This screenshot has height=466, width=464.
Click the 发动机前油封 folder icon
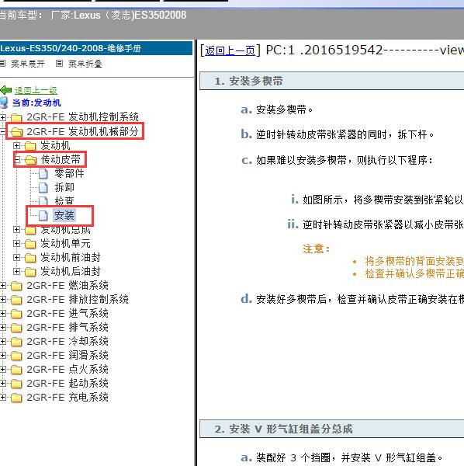tap(30, 258)
